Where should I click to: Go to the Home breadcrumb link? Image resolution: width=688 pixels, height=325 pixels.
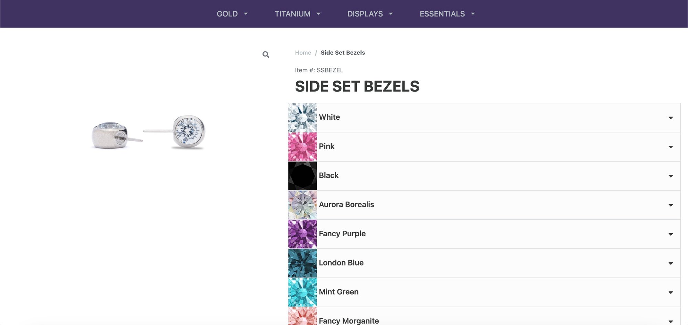[x=303, y=53]
